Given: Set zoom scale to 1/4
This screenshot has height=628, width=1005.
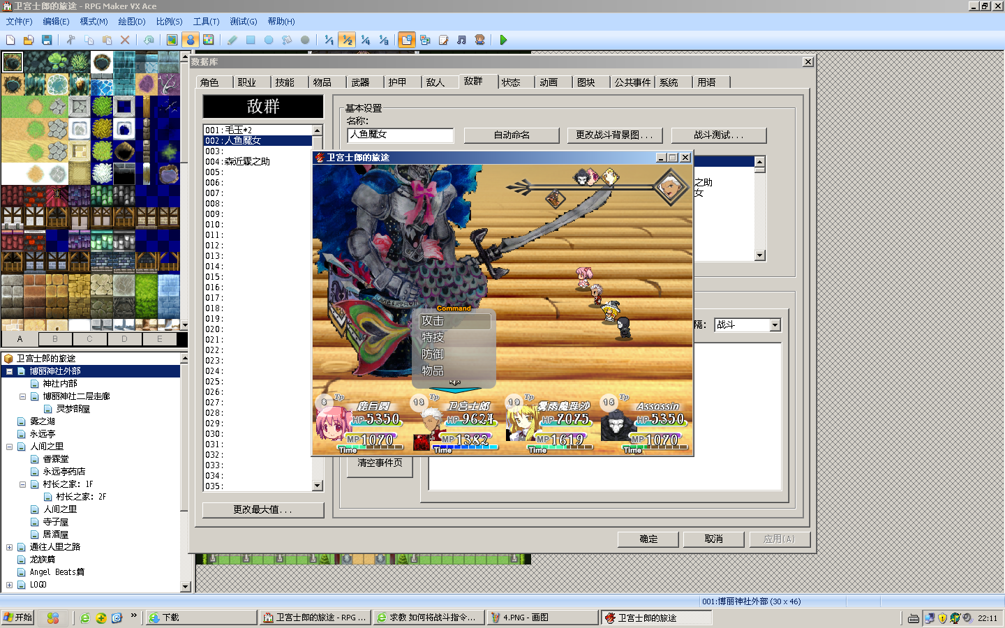Looking at the screenshot, I should tap(365, 40).
